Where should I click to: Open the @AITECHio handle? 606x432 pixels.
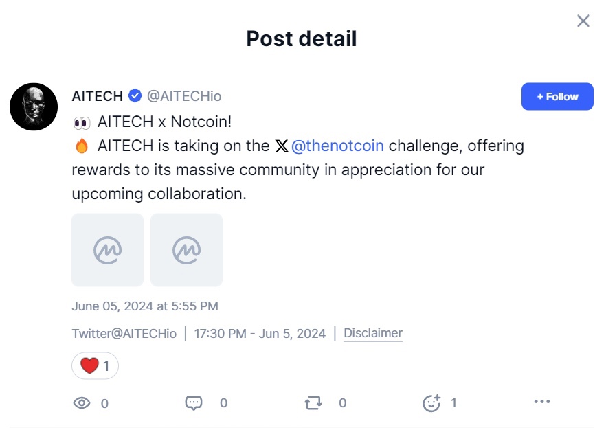pyautogui.click(x=184, y=96)
